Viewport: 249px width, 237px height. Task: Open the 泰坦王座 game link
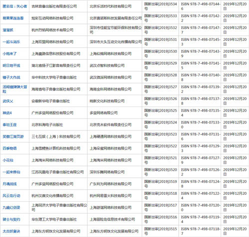(x=9, y=124)
